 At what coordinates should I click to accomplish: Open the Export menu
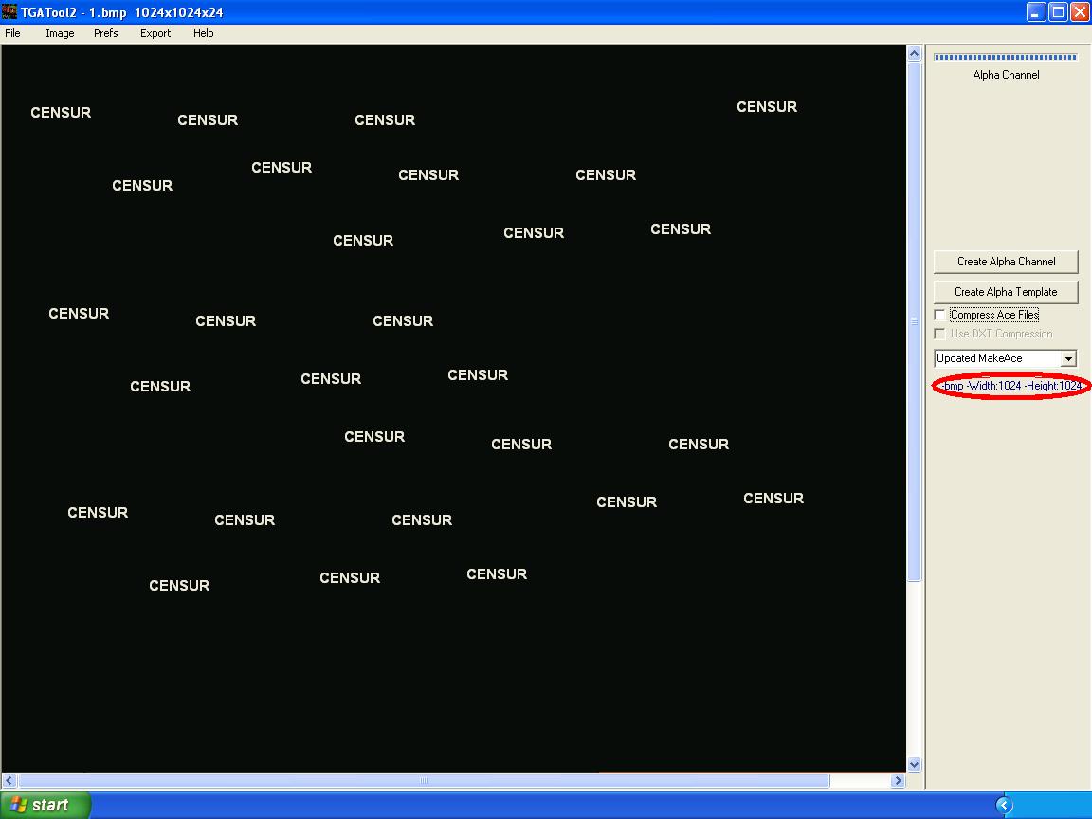[x=155, y=33]
